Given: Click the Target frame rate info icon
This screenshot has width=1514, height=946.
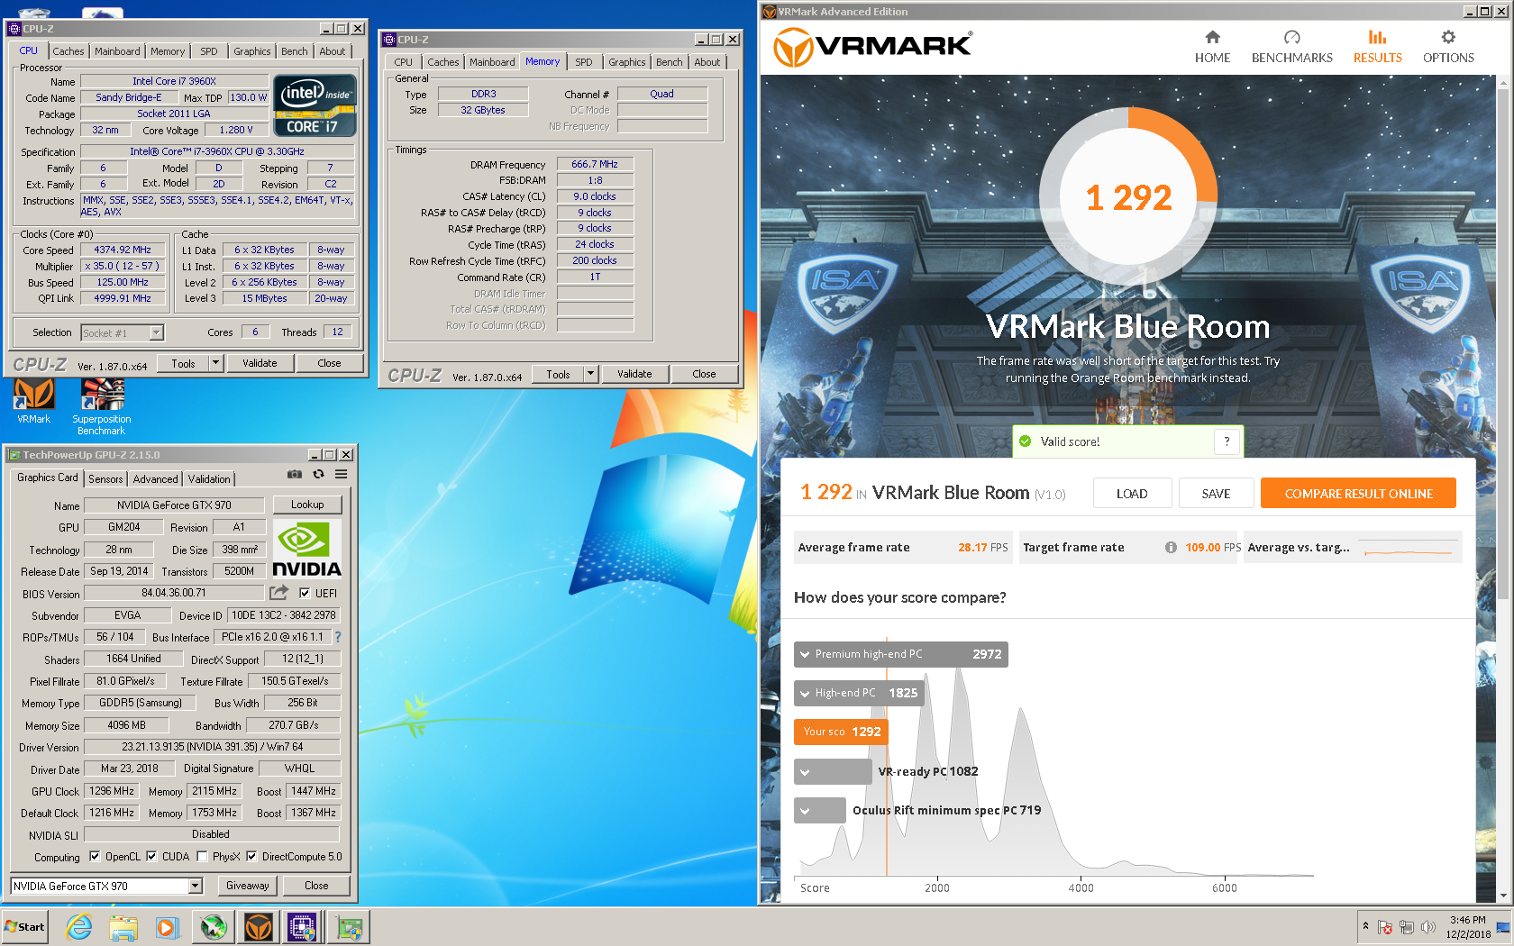Looking at the screenshot, I should (x=1171, y=547).
